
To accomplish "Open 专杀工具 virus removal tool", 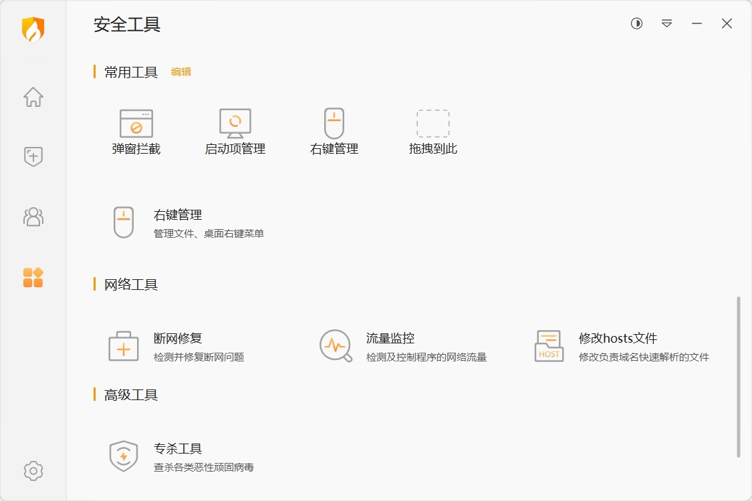I will click(x=178, y=457).
